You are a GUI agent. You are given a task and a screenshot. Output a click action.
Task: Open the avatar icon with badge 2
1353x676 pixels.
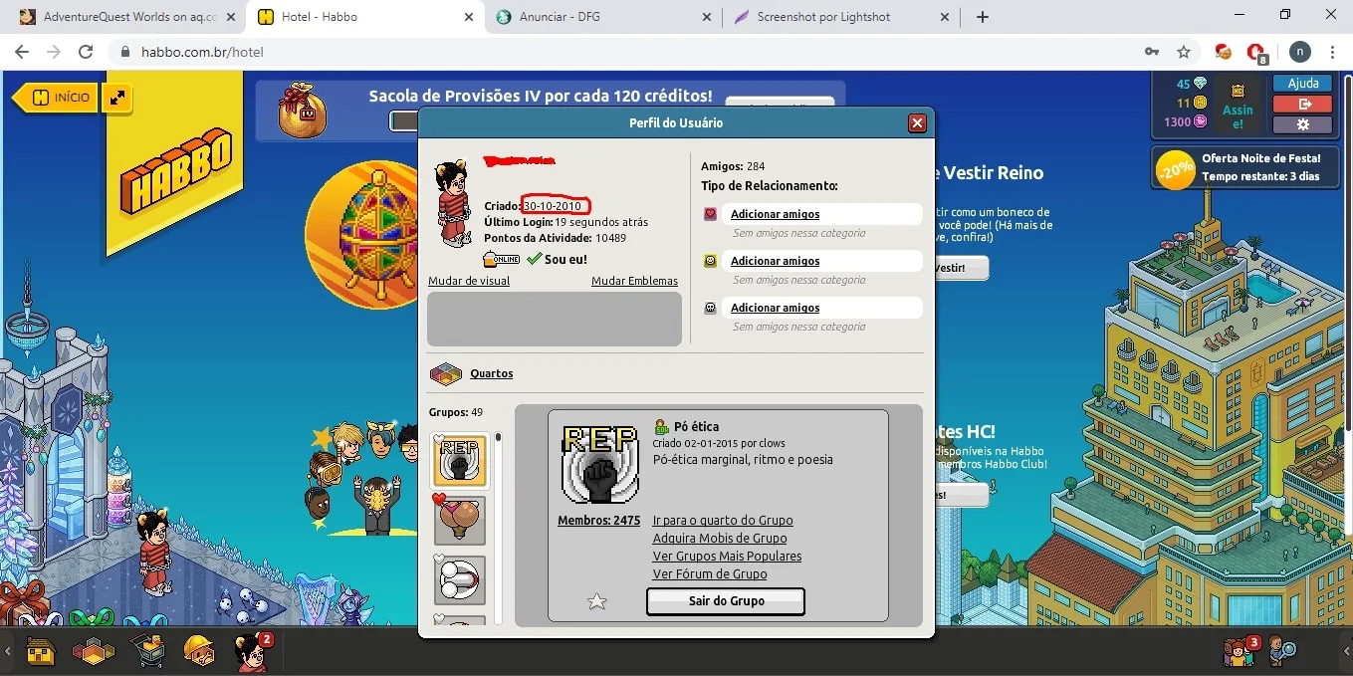pos(251,651)
